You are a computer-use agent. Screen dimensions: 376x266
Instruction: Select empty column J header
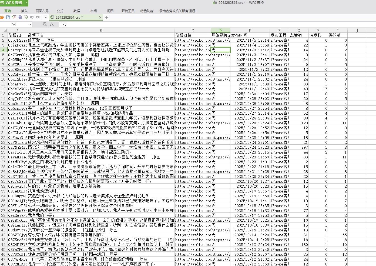click(x=357, y=31)
